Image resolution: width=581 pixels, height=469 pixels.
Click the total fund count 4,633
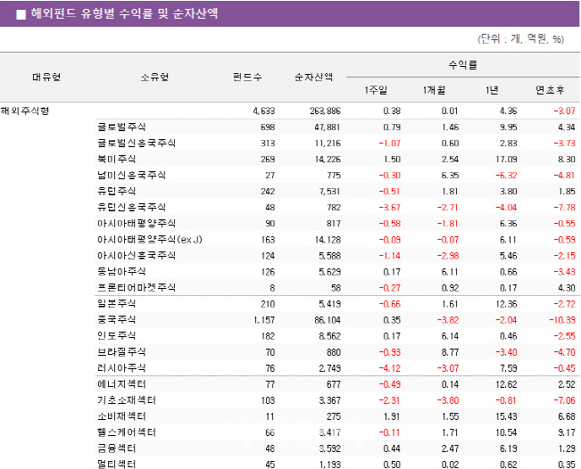[264, 111]
